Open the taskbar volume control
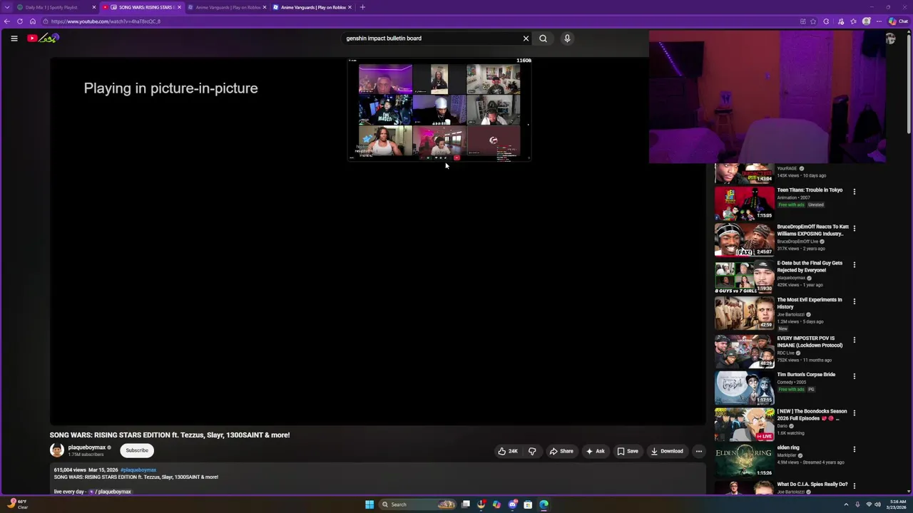The height and width of the screenshot is (513, 913). (877, 504)
